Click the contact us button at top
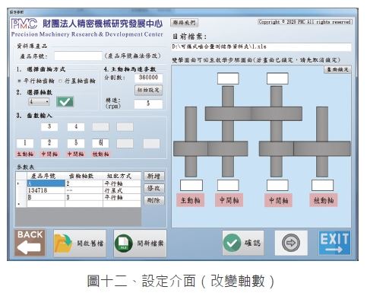 184,23
